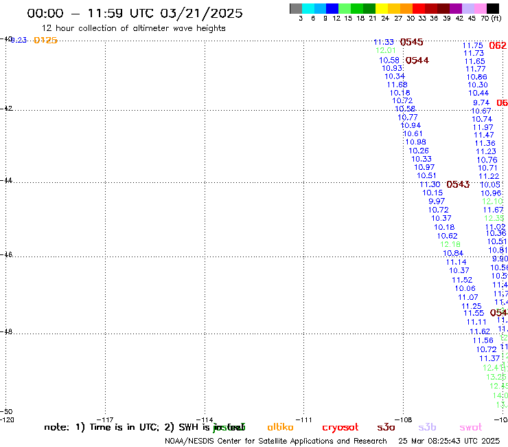Select the cryosat satellite legend label
Screen dimensions: 508x447
340,428
